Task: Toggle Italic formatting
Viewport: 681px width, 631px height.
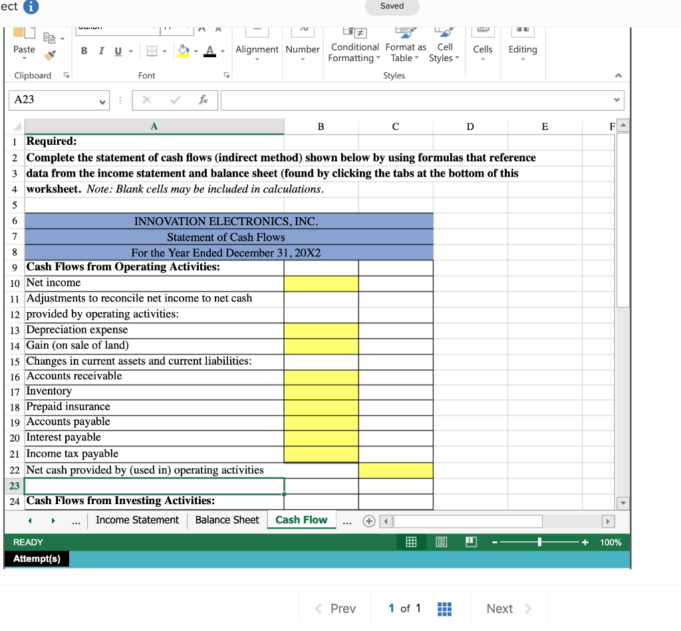Action: [x=101, y=50]
